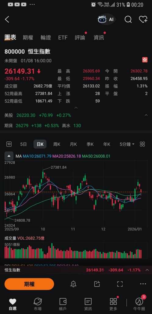This screenshot has height=314, width=152.
Task: Collapse the 美股 quote row chevron
Action: [146, 115]
